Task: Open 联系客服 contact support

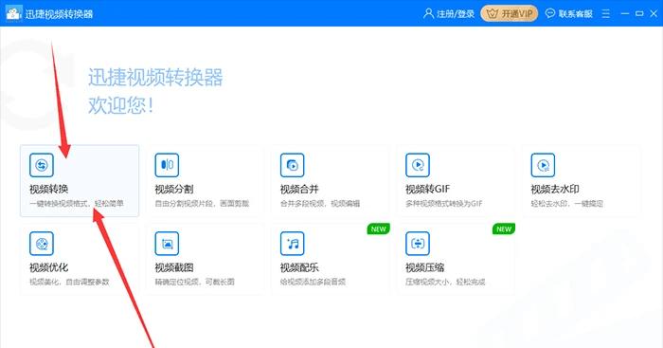Action: coord(576,14)
